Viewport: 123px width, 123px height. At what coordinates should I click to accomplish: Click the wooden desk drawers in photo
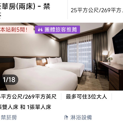coord(115,79)
